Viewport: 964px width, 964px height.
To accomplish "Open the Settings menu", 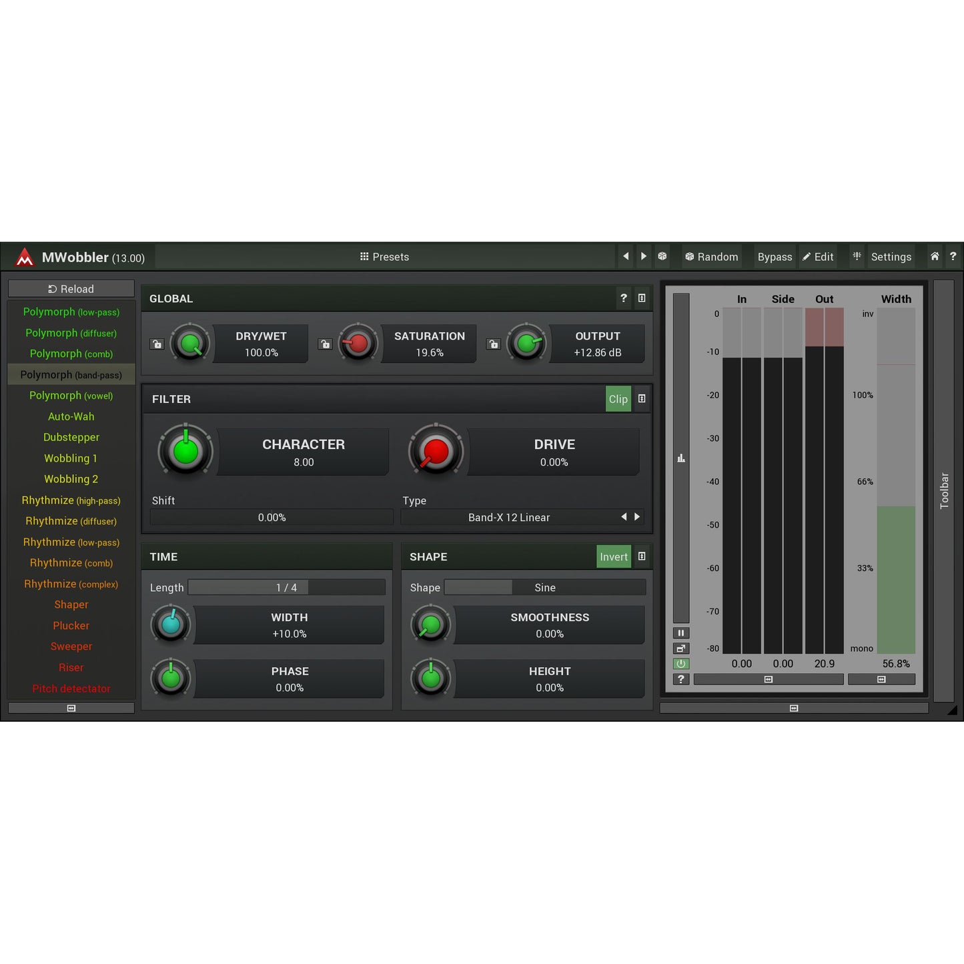I will [891, 256].
